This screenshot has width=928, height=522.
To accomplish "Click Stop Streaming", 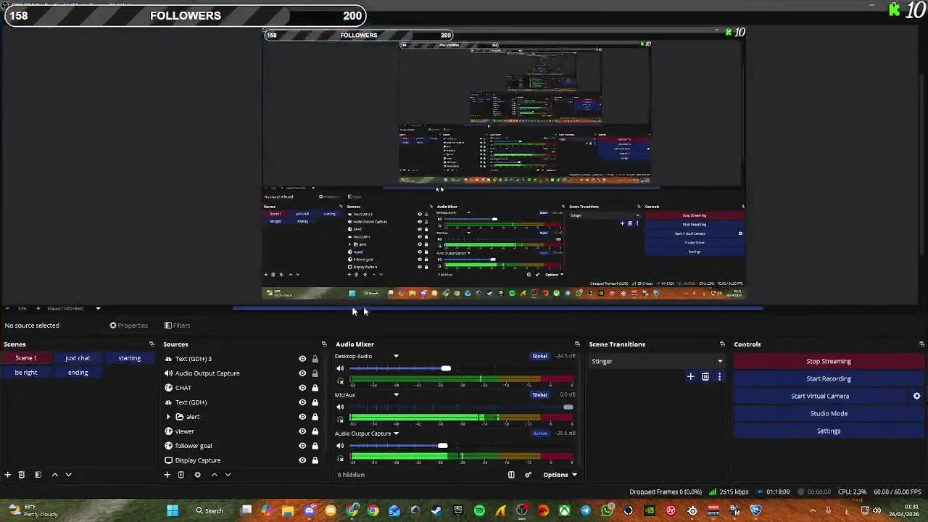I will tap(829, 361).
